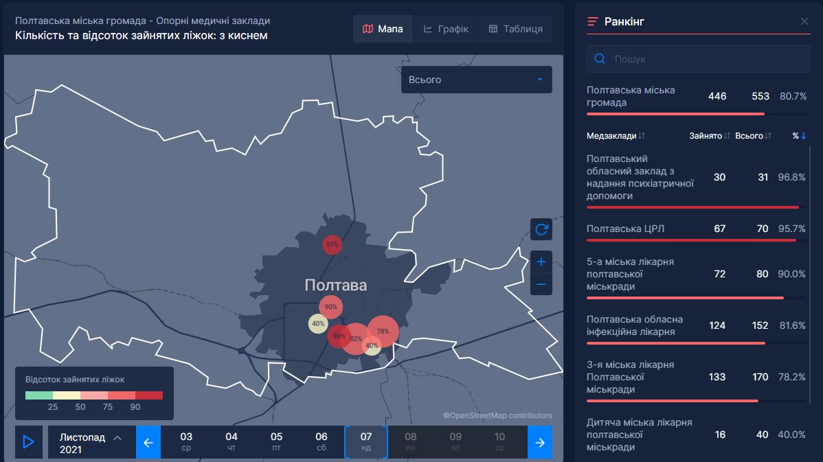Open the OpenStreetMap contributors link

499,415
